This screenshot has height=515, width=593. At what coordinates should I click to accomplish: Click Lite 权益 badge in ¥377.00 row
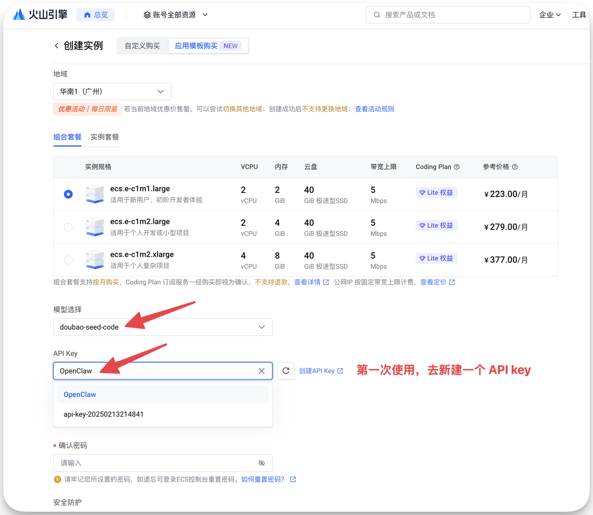436,258
